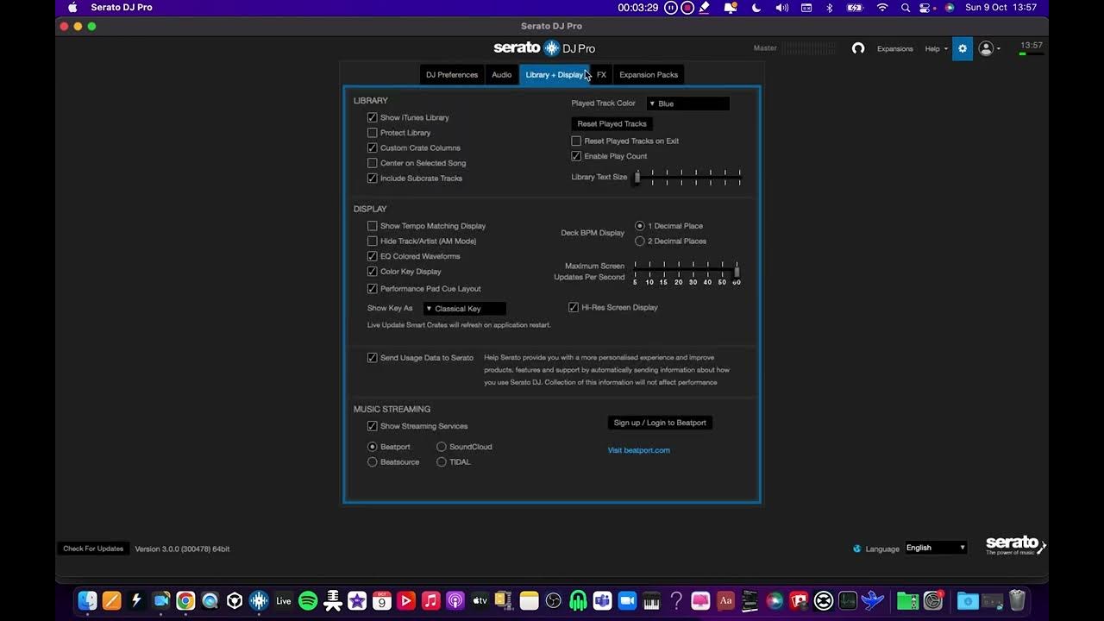
Task: Pause the screen recording in menu bar
Action: (671, 8)
